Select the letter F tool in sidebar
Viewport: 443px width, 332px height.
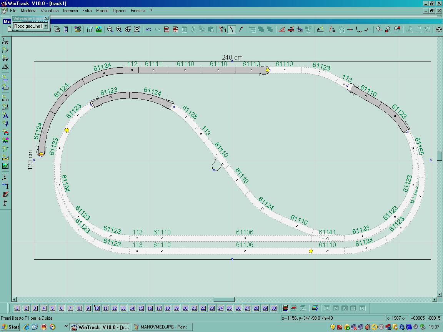[5, 203]
